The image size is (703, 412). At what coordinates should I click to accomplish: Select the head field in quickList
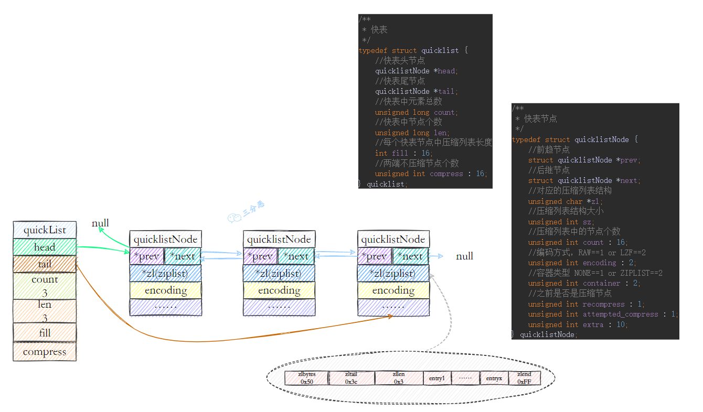click(45, 246)
